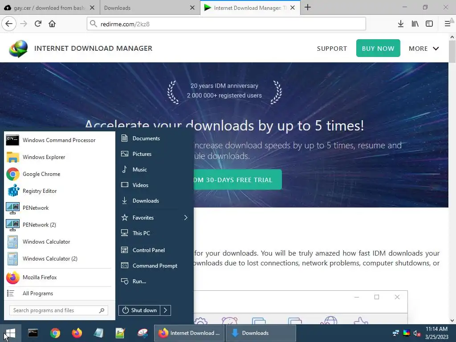Open the Firefox hamburger menu
456x342 pixels.
point(448,24)
